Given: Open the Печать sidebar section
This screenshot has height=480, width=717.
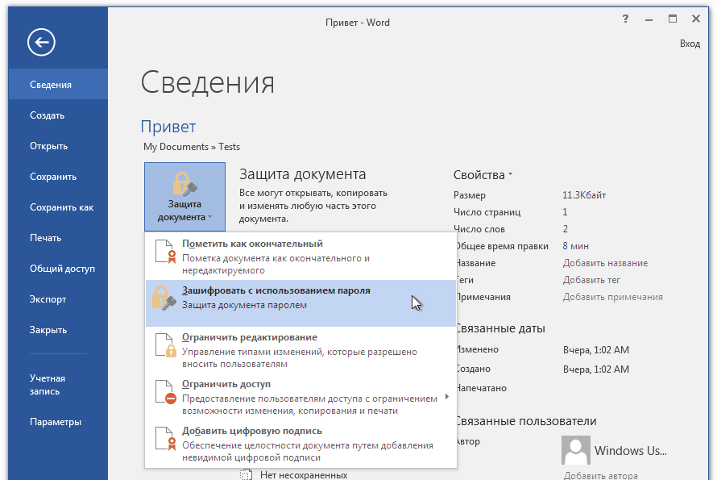Looking at the screenshot, I should point(58,238).
